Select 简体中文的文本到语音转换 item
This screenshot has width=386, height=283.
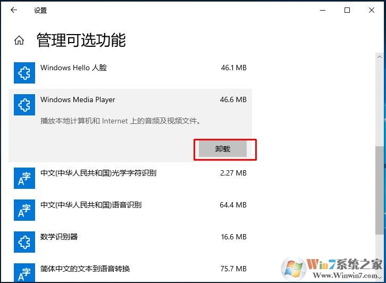click(x=85, y=269)
